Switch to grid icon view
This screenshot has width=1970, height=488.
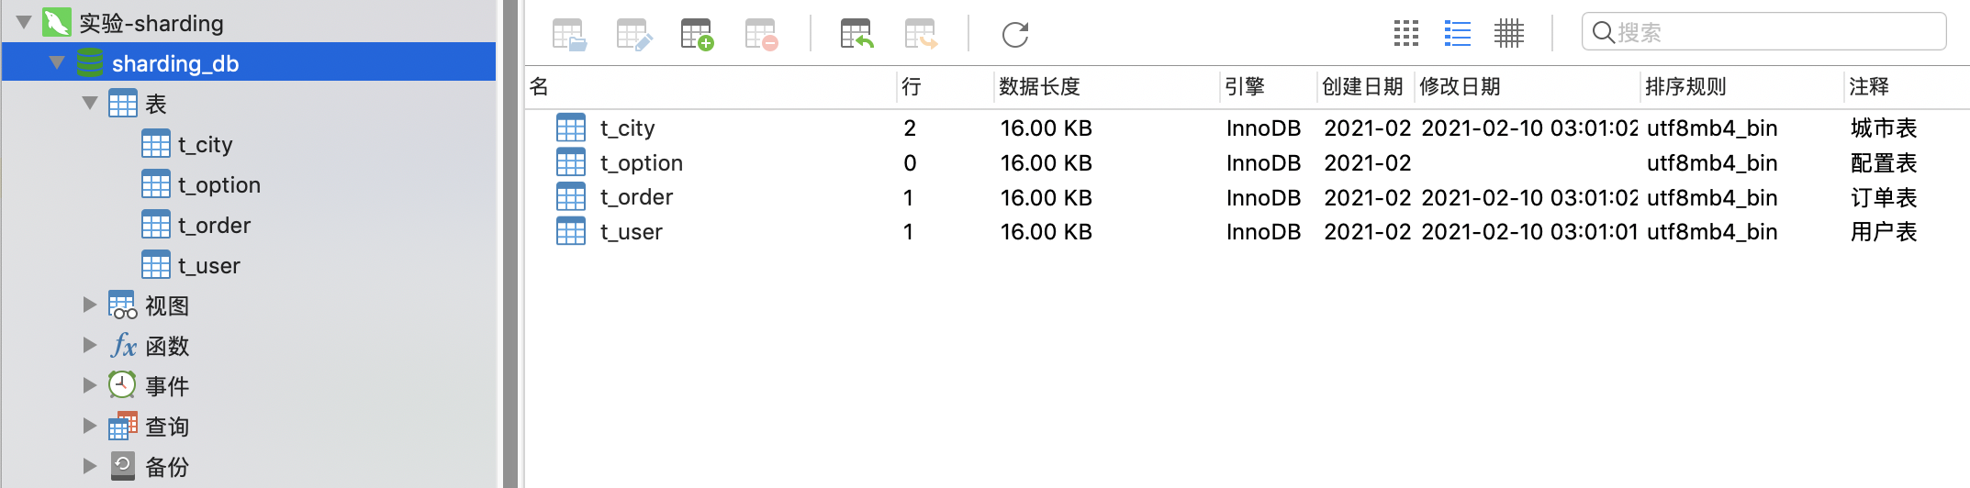1405,34
